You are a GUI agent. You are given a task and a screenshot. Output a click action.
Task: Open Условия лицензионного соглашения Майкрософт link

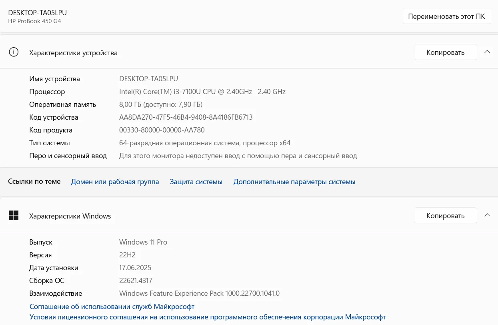pyautogui.click(x=208, y=317)
